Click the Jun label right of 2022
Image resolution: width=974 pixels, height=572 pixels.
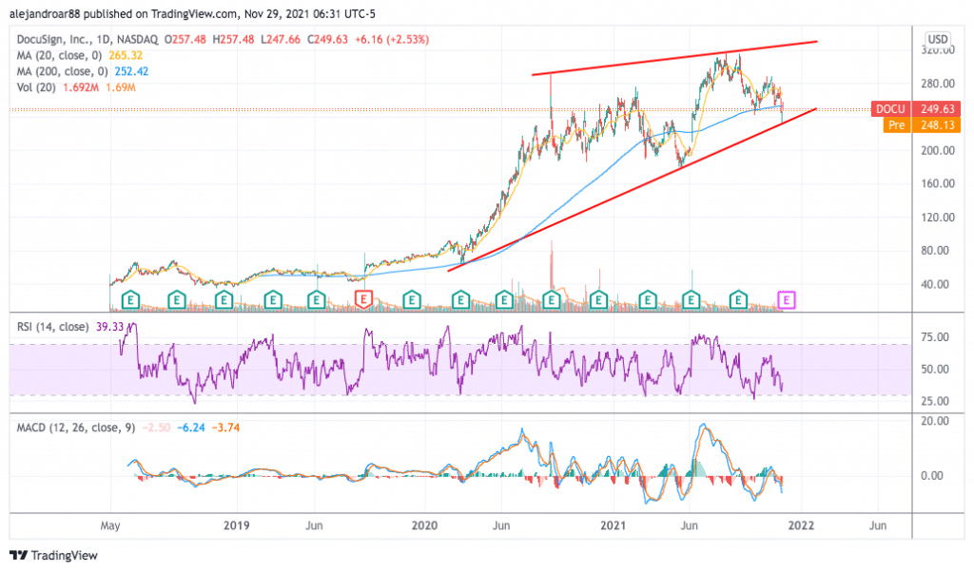click(x=878, y=525)
